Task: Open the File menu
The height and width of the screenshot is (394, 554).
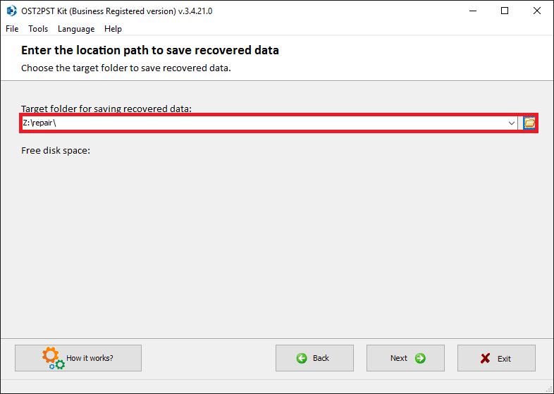Action: point(12,29)
